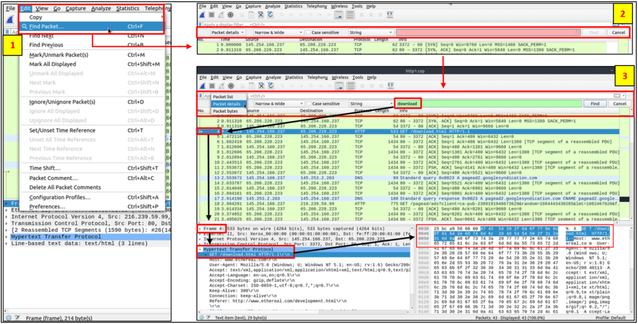Click 'Profile: Default' in window 3 status bar
The height and width of the screenshot is (324, 638).
coord(612,318)
